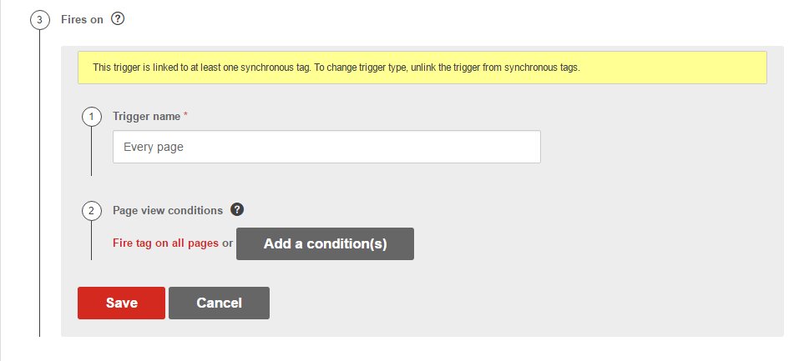809x361 pixels.
Task: Click the Page view conditions label
Action: click(168, 210)
